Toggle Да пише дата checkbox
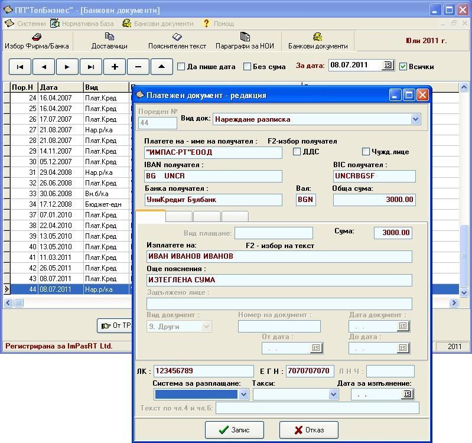The width and height of the screenshot is (472, 443). coord(181,67)
